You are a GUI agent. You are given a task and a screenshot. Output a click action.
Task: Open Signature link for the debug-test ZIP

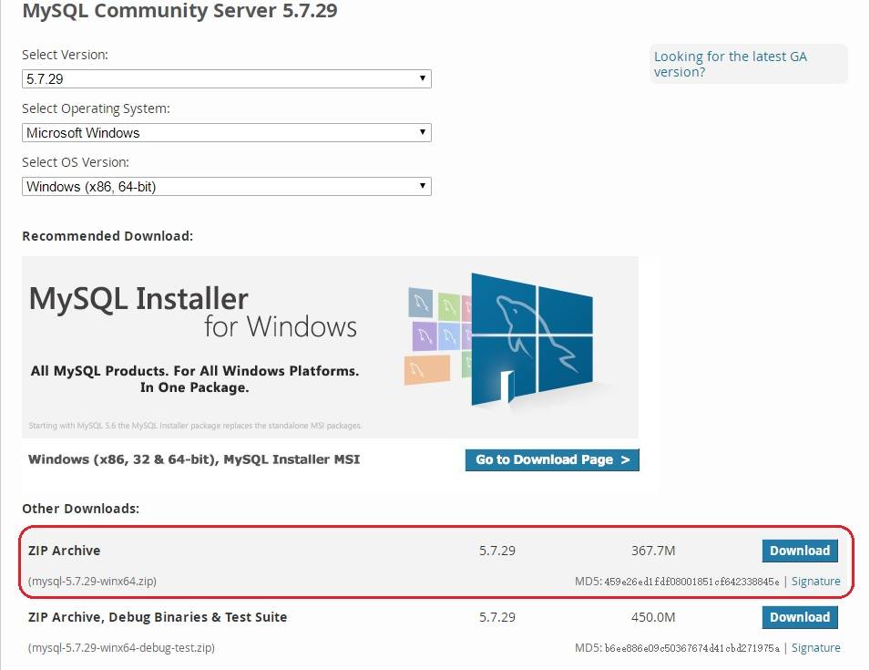click(x=815, y=648)
